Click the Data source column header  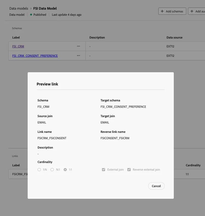pos(174,37)
